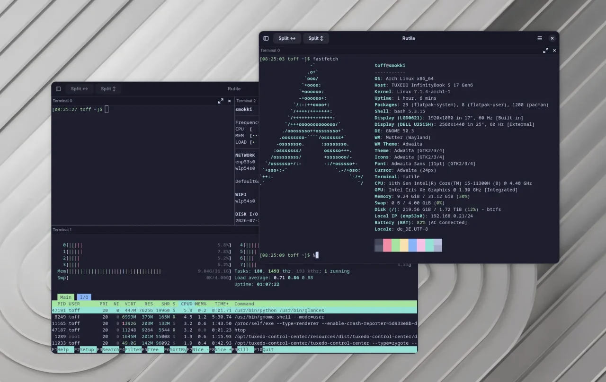
Task: Open the hamburger menu in the fastfetch Rutile window
Action: pos(540,38)
